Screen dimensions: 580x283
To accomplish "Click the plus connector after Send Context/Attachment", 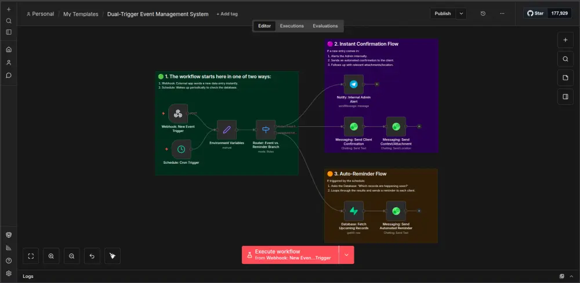I will 419,127.
